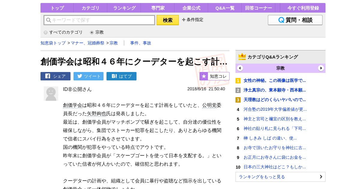Open ranking link お寺で頂いたお守りを神社に古...
This screenshot has width=360, height=189.
(x=275, y=148)
